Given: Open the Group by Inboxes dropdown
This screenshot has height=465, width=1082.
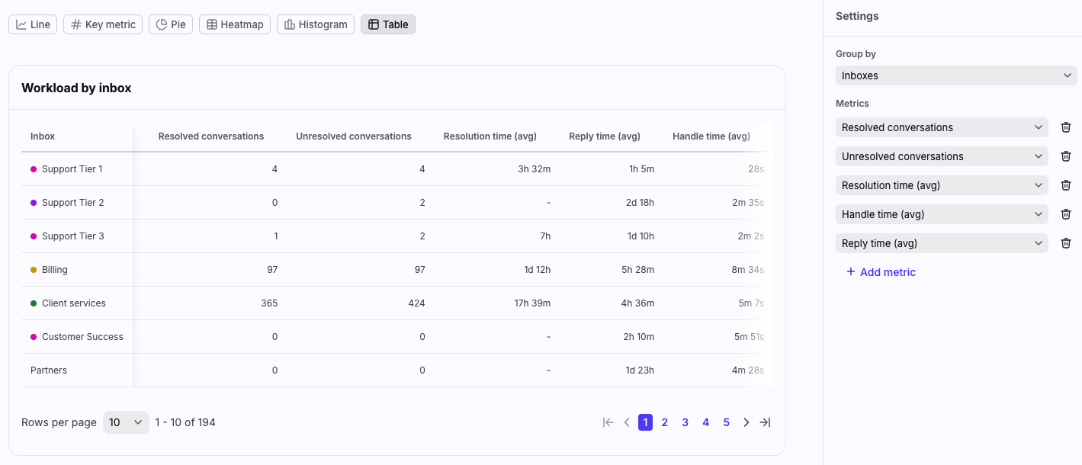Looking at the screenshot, I should pos(956,75).
